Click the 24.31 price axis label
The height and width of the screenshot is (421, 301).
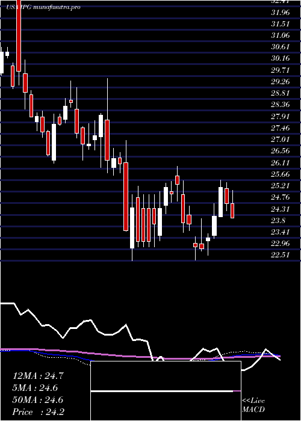[281, 209]
